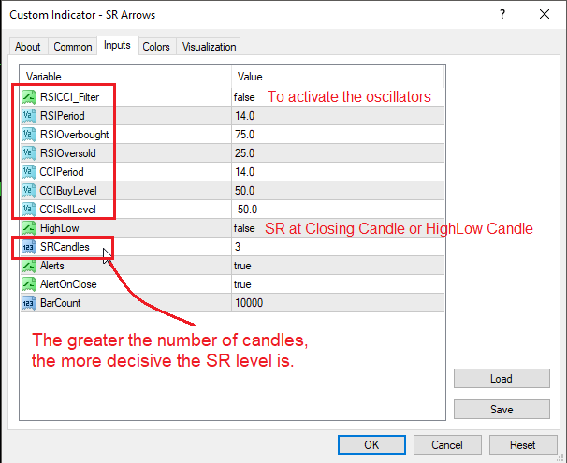Click the AlertOnClose boolean type icon

(x=29, y=284)
